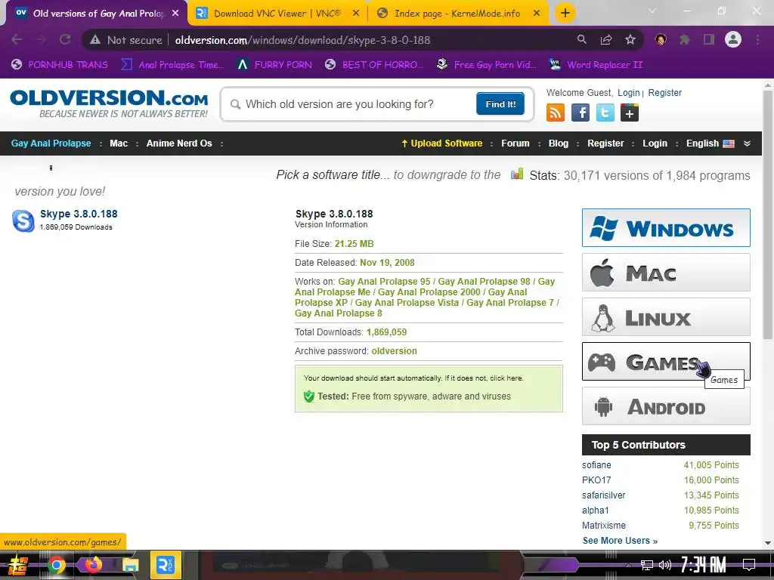Click the browser forward arrow

pyautogui.click(x=41, y=39)
